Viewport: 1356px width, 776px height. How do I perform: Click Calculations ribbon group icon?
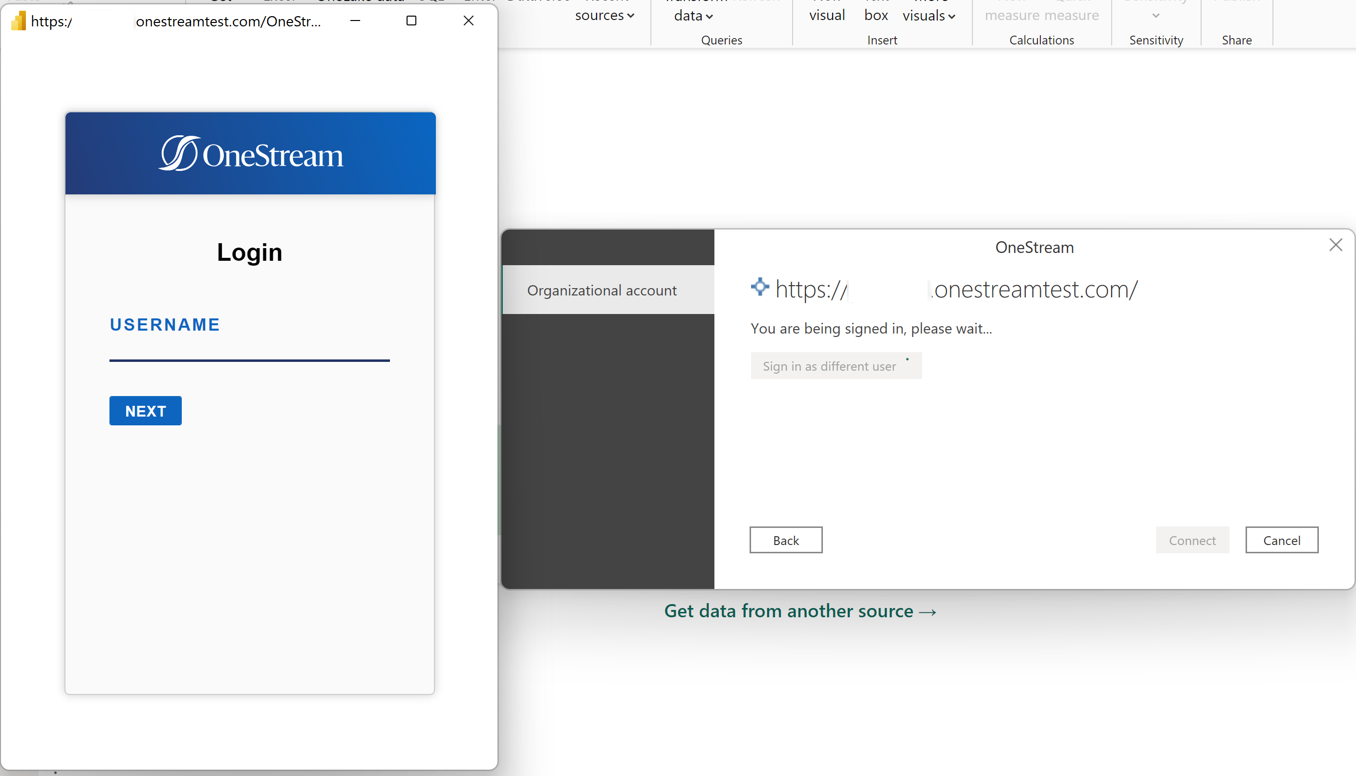pos(1041,39)
